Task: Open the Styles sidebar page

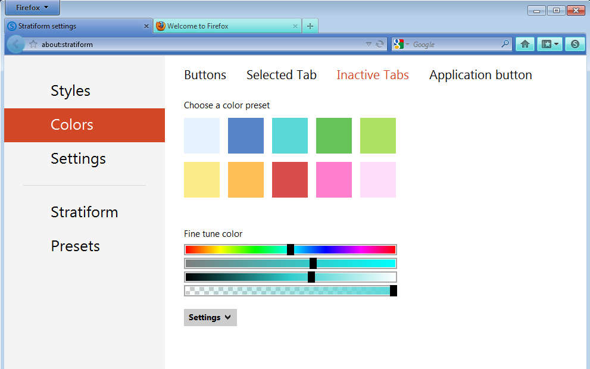Action: coord(70,91)
